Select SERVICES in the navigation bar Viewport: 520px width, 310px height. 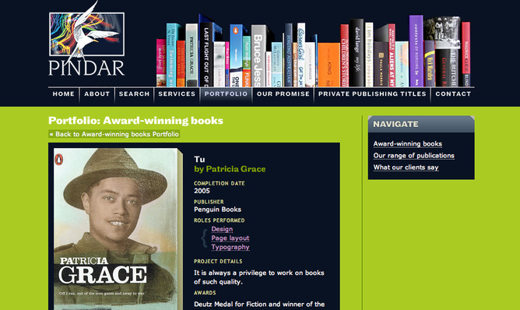(177, 94)
